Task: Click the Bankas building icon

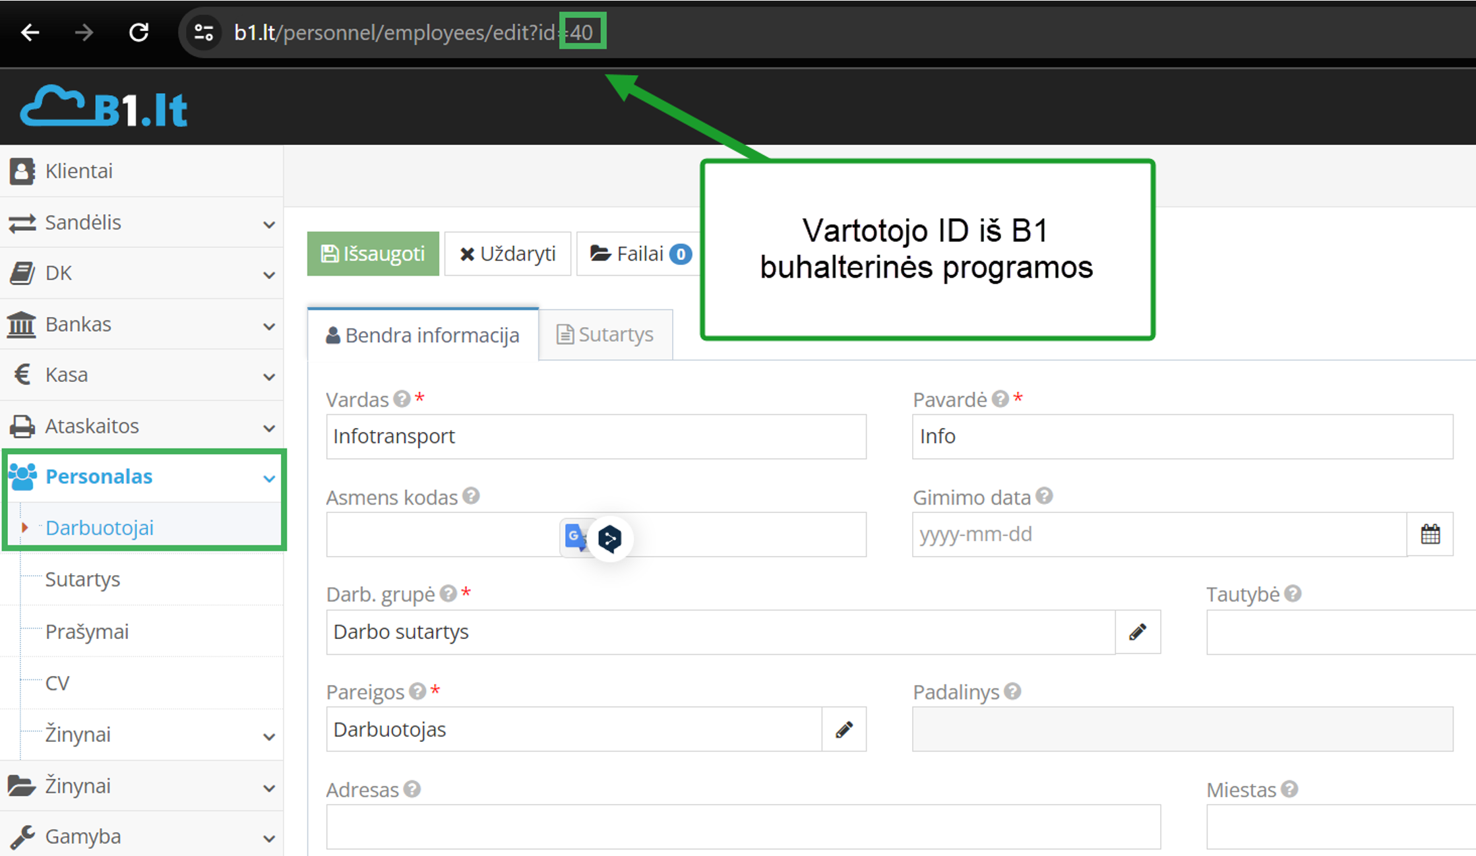Action: point(22,324)
